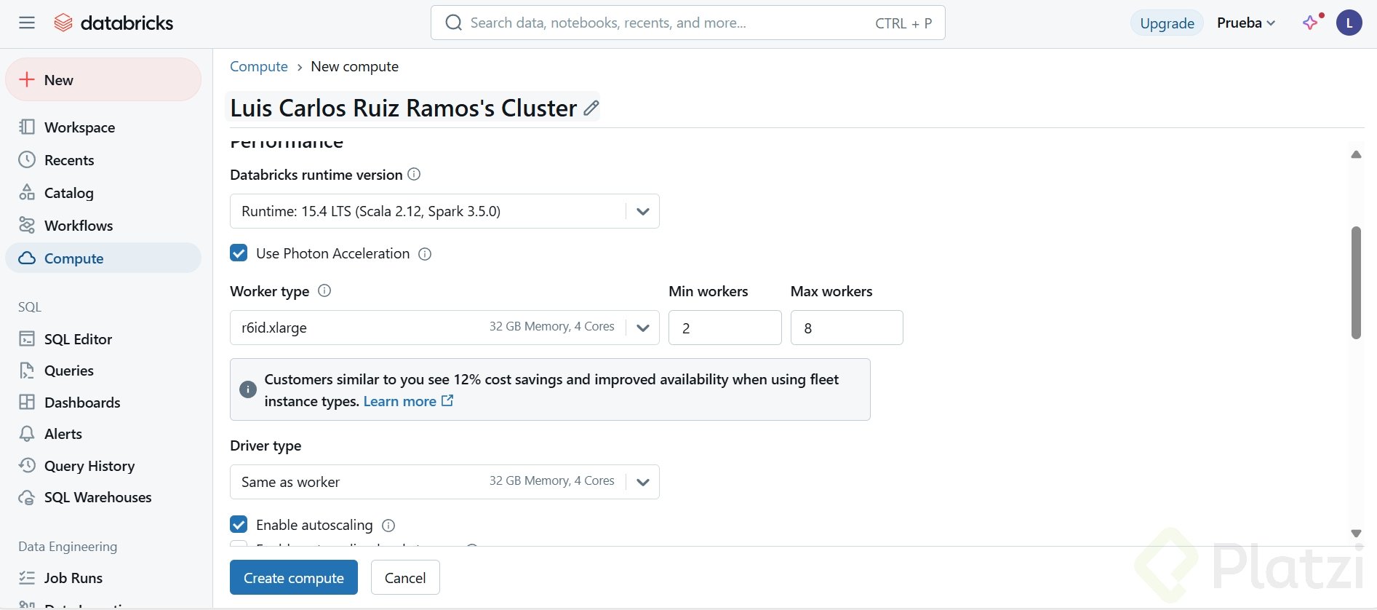Open the Prueba workspace switcher
This screenshot has height=610, width=1377.
click(1245, 23)
